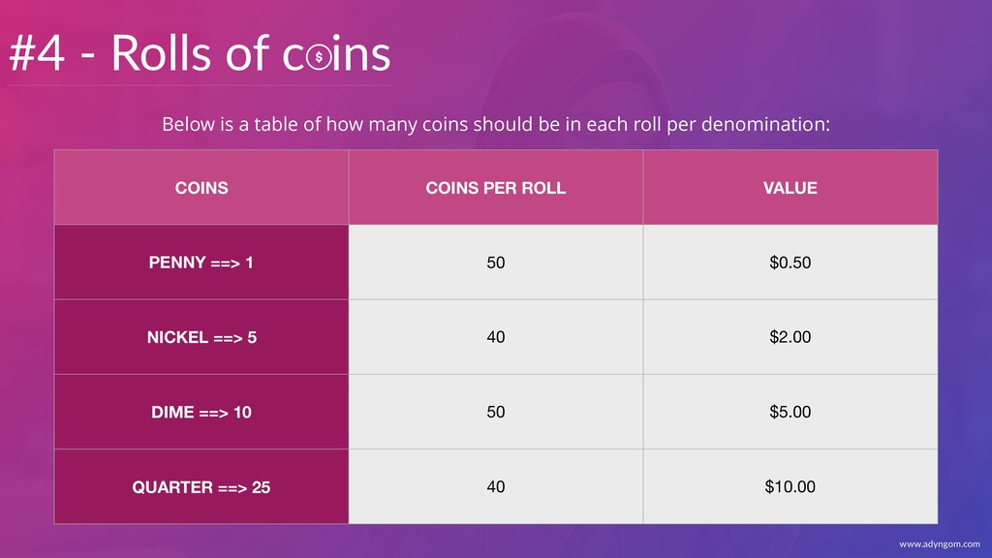This screenshot has height=558, width=992.
Task: Click the PENNY ==> 1 row label
Action: 201,262
